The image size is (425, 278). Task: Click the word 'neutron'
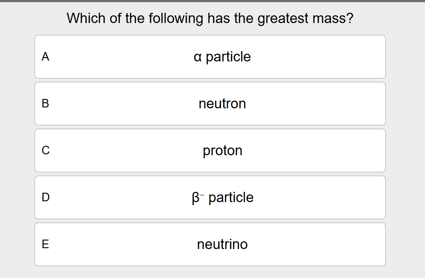[x=222, y=104]
